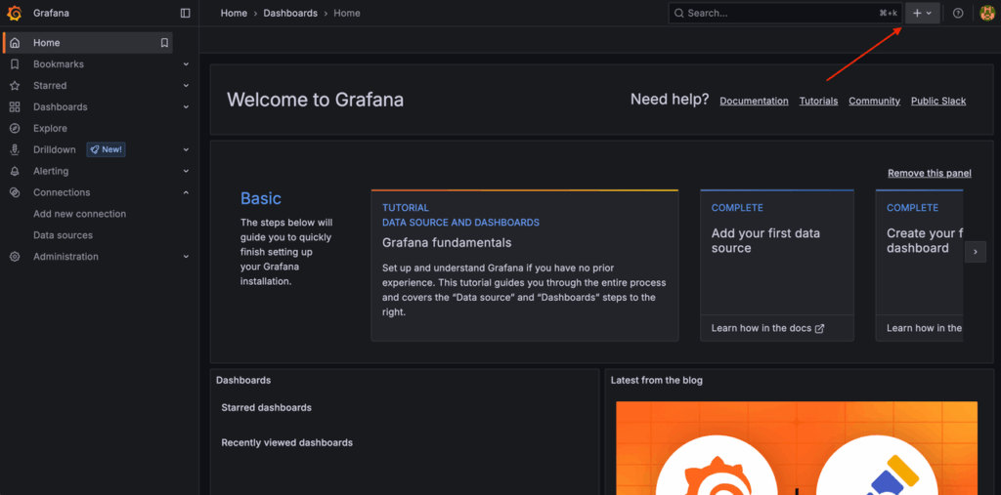Expand the Drilldown section chevron
The width and height of the screenshot is (1001, 495).
(186, 150)
